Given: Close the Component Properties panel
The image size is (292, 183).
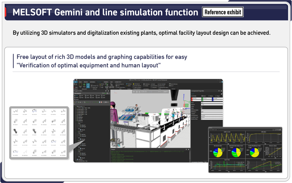Looking at the screenshot, I should click(x=221, y=91).
